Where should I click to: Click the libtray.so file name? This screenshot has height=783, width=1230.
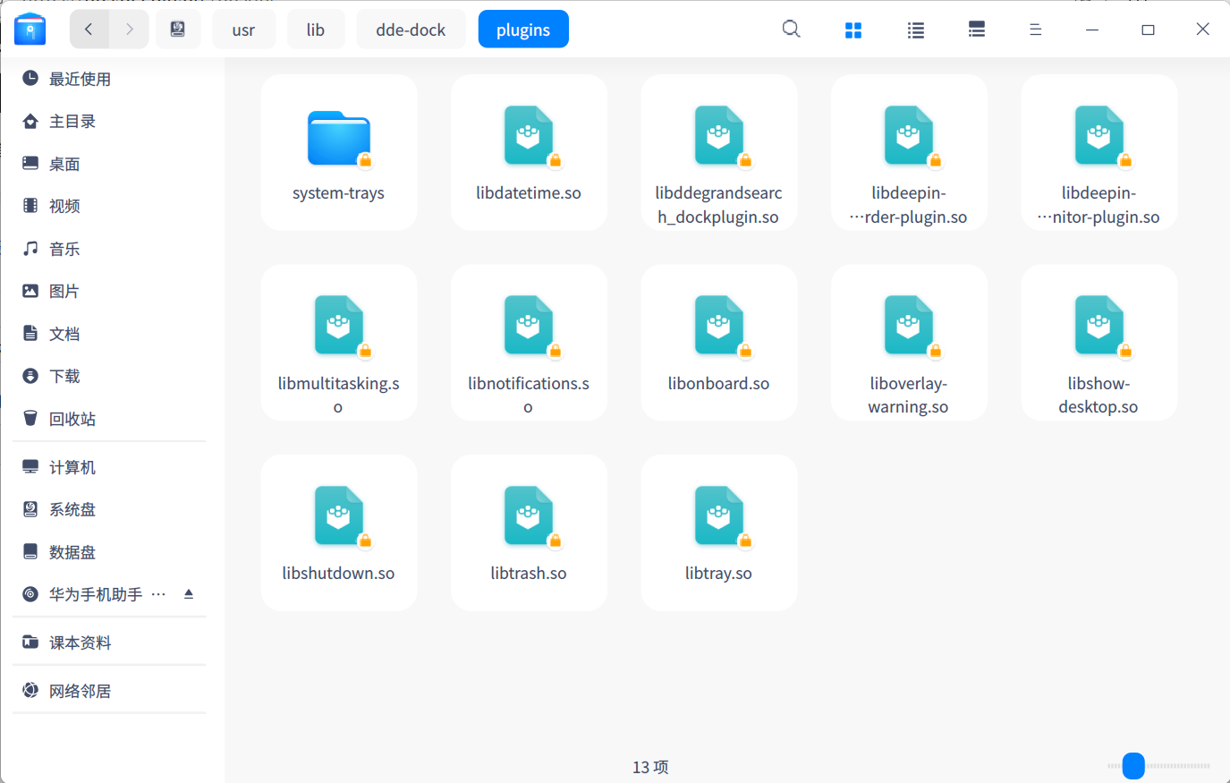tap(718, 574)
